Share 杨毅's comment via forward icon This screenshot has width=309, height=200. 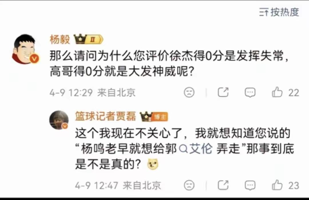[x=223, y=92]
